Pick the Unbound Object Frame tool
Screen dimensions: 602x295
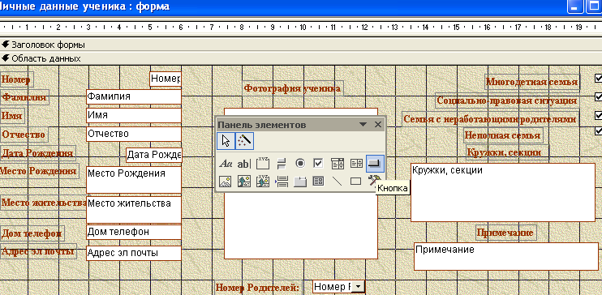243,181
